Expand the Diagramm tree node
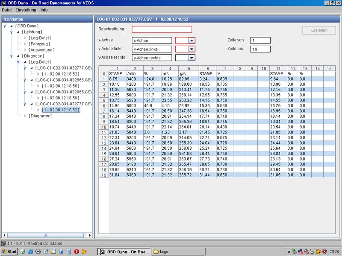Screen dimensions: 342x256 tap(25, 116)
